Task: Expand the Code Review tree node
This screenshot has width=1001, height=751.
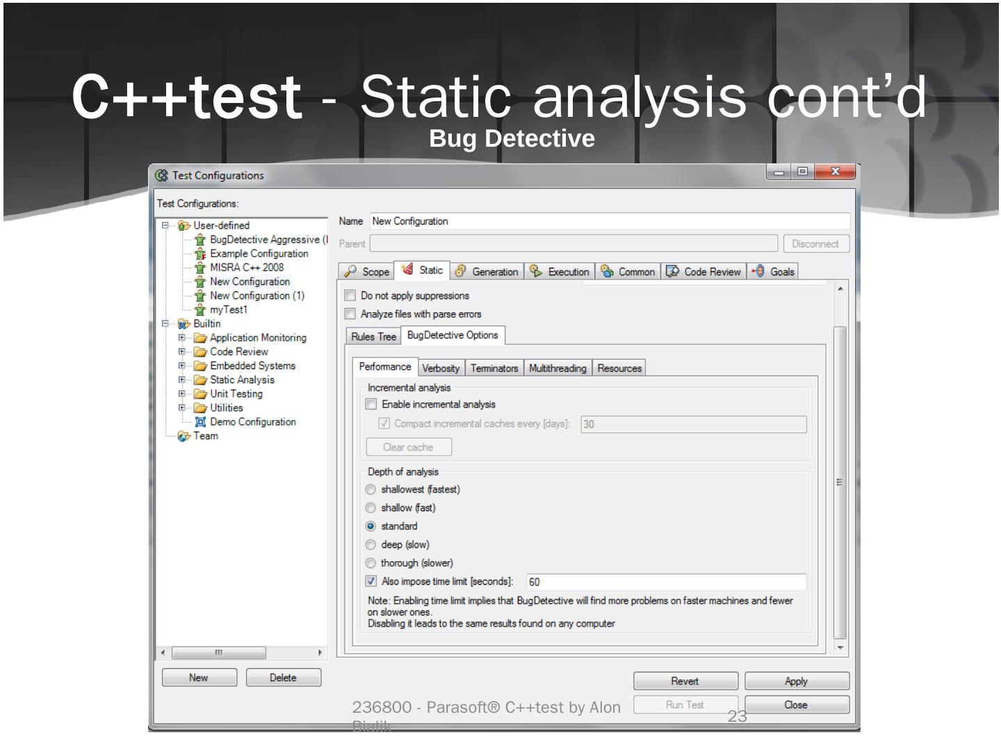Action: point(182,352)
